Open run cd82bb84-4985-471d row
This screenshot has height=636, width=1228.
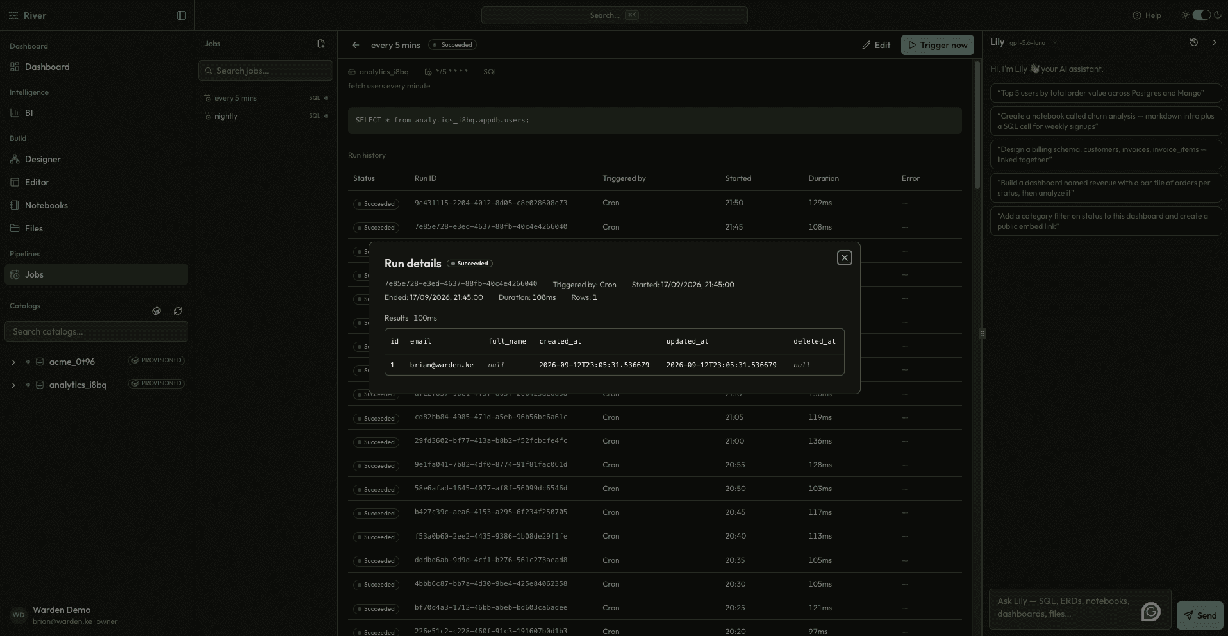654,417
